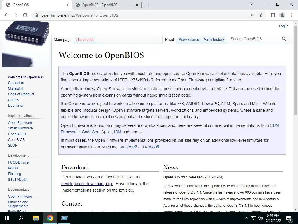
Task: Open the development download page link
Action: point(87,184)
